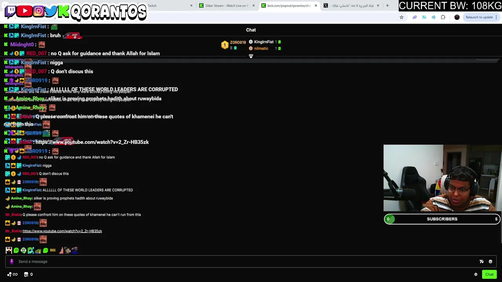
Task: Insert the golden 100% emote
Action: coord(53,250)
